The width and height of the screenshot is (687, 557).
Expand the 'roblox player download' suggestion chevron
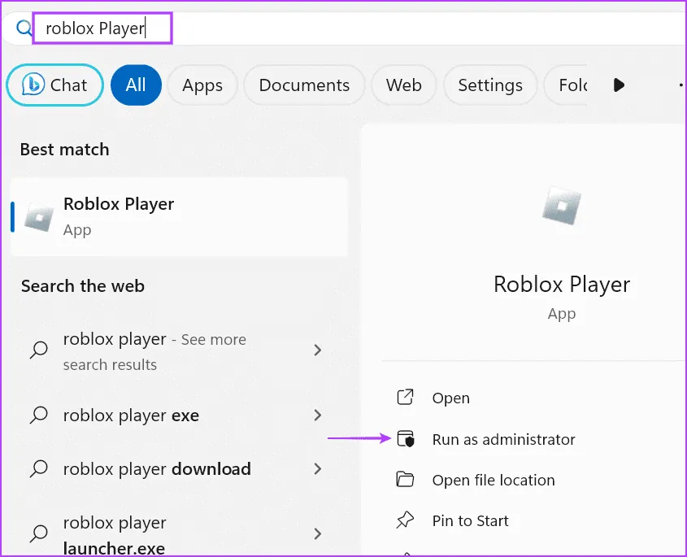point(318,469)
